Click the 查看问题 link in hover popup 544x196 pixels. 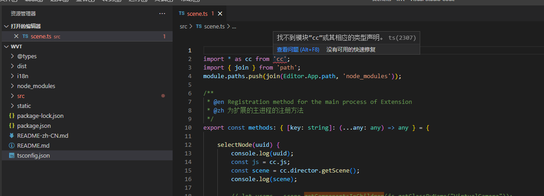[298, 49]
